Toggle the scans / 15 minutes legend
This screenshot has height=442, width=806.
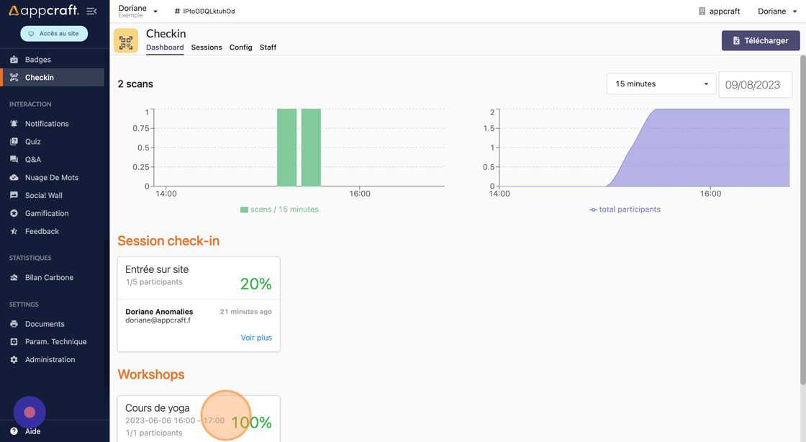[279, 209]
